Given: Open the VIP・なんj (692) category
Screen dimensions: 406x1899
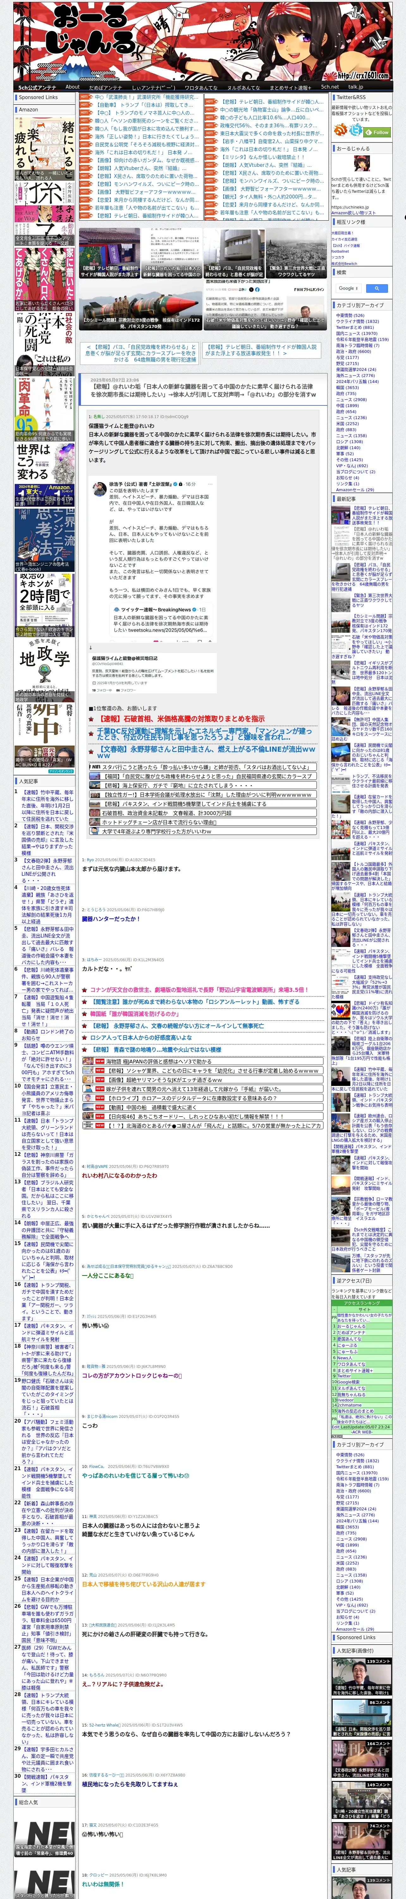Looking at the screenshot, I should point(352,465).
